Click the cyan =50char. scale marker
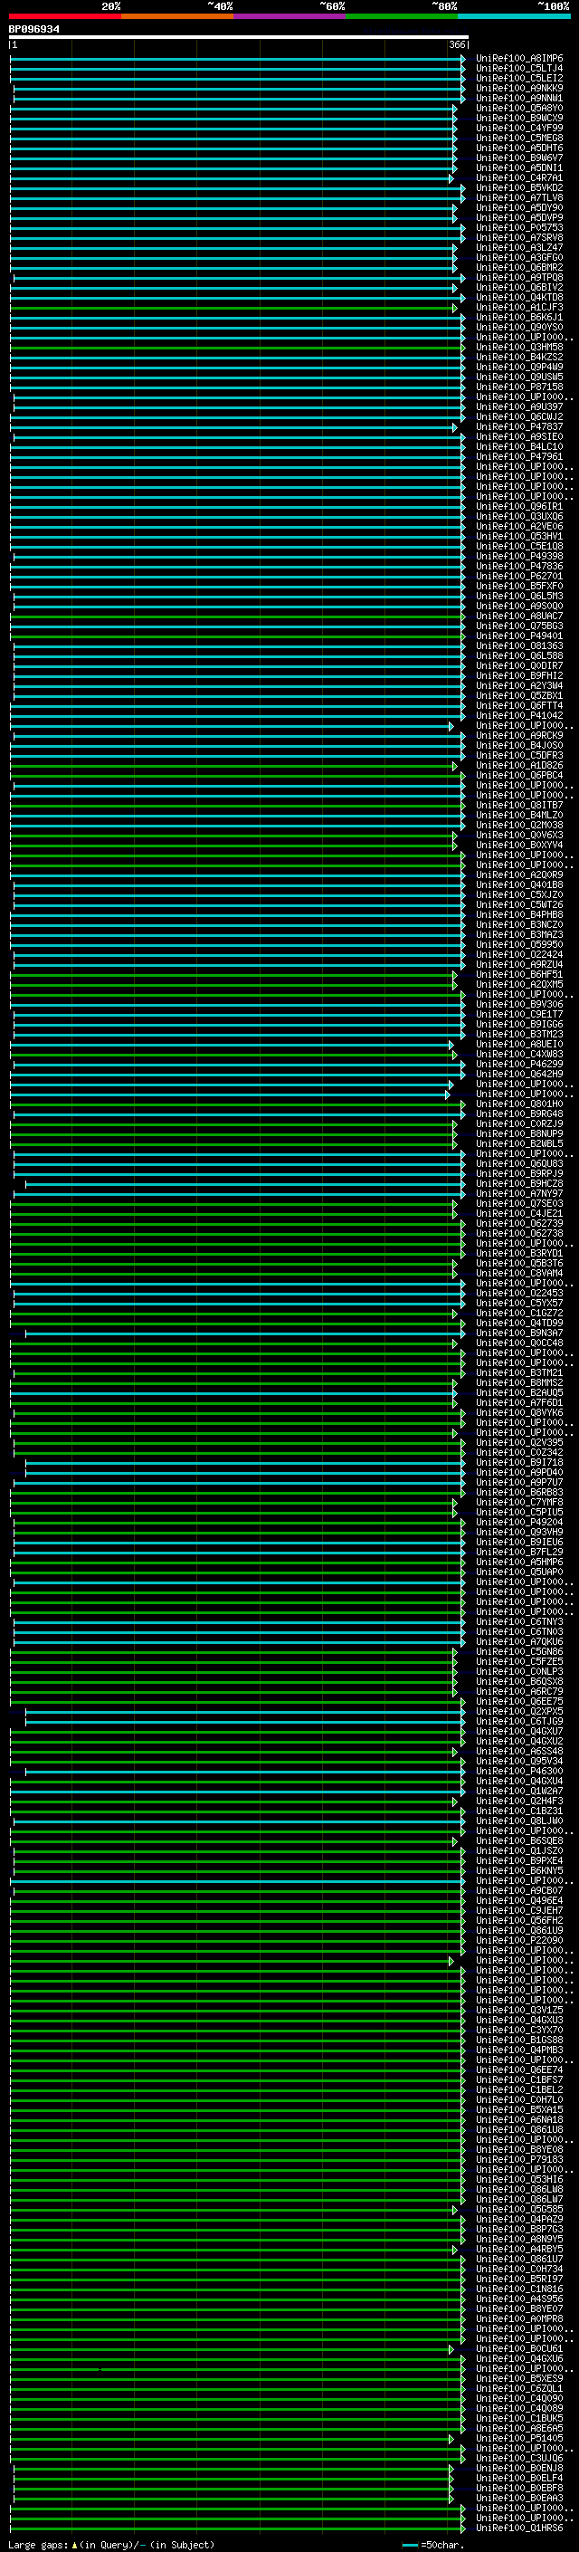 (411, 2545)
